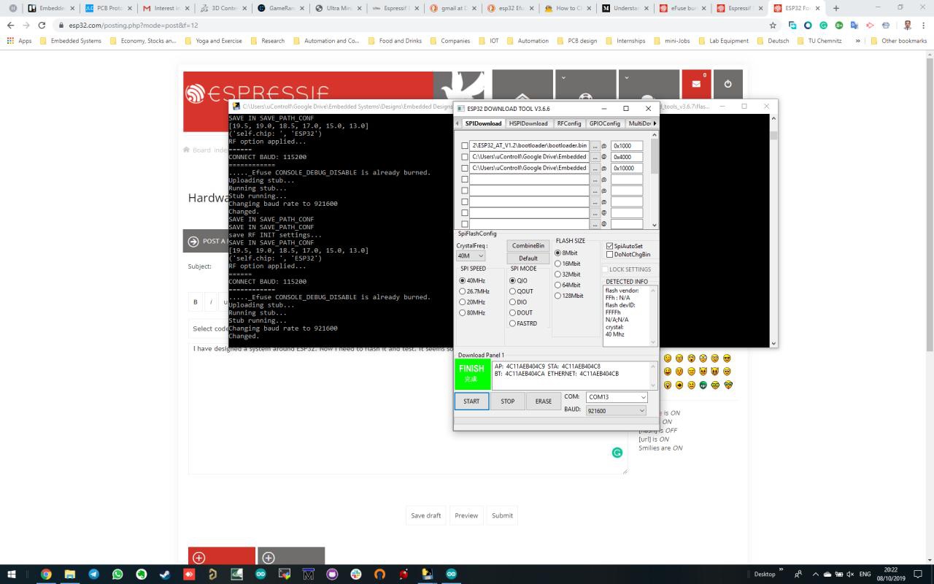Open File Explorer from the taskbar
Viewport: 934px width, 584px height.
coord(70,575)
